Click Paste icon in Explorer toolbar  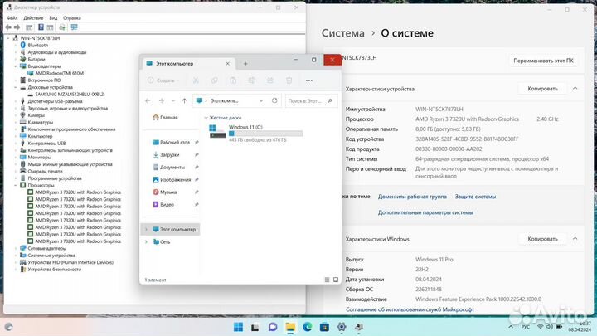[x=233, y=80]
